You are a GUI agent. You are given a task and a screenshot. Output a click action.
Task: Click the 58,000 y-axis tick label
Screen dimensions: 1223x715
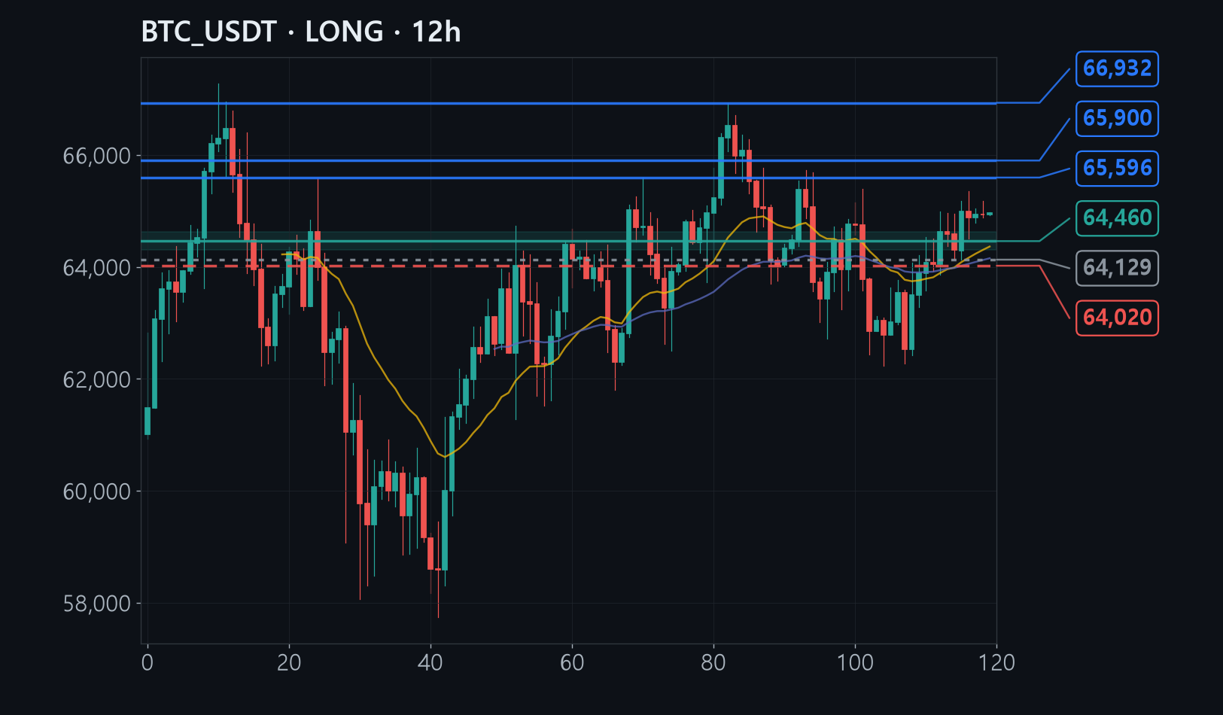click(x=97, y=604)
